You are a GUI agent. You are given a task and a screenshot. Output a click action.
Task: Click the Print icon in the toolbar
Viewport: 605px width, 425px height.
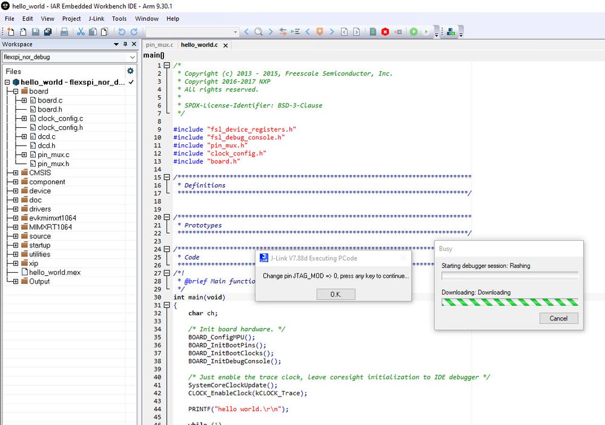pyautogui.click(x=64, y=32)
